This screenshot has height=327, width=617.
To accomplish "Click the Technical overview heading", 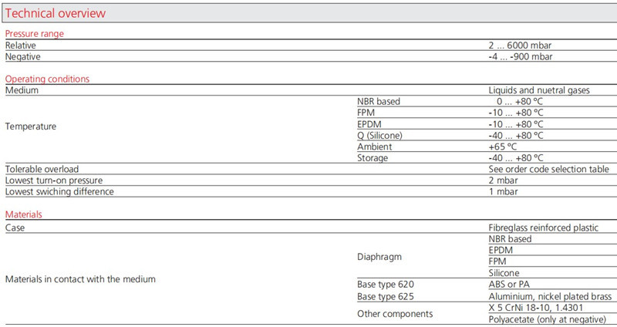I will click(56, 14).
